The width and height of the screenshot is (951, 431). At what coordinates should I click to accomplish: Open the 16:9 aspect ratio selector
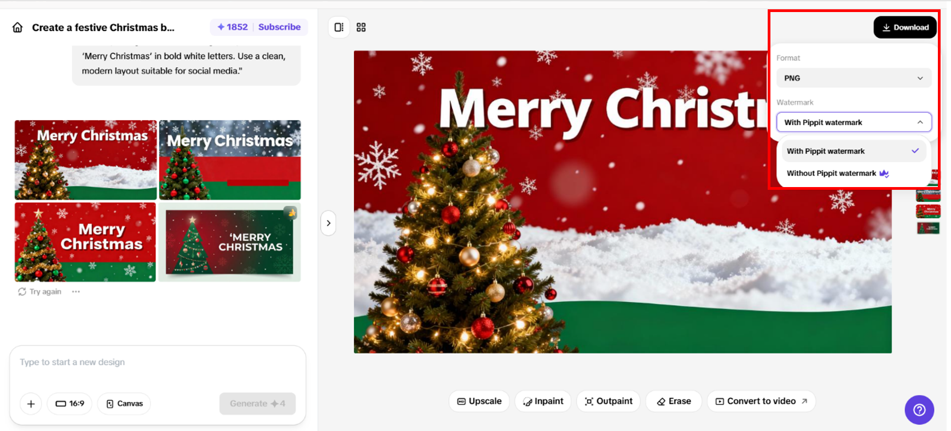tap(70, 404)
